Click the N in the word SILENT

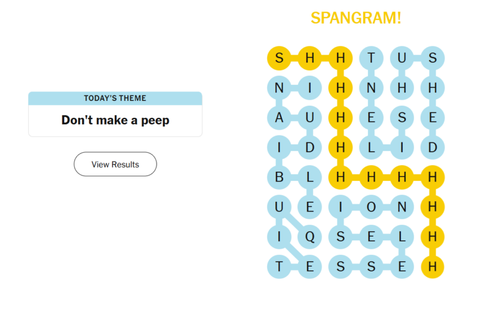[x=371, y=88]
